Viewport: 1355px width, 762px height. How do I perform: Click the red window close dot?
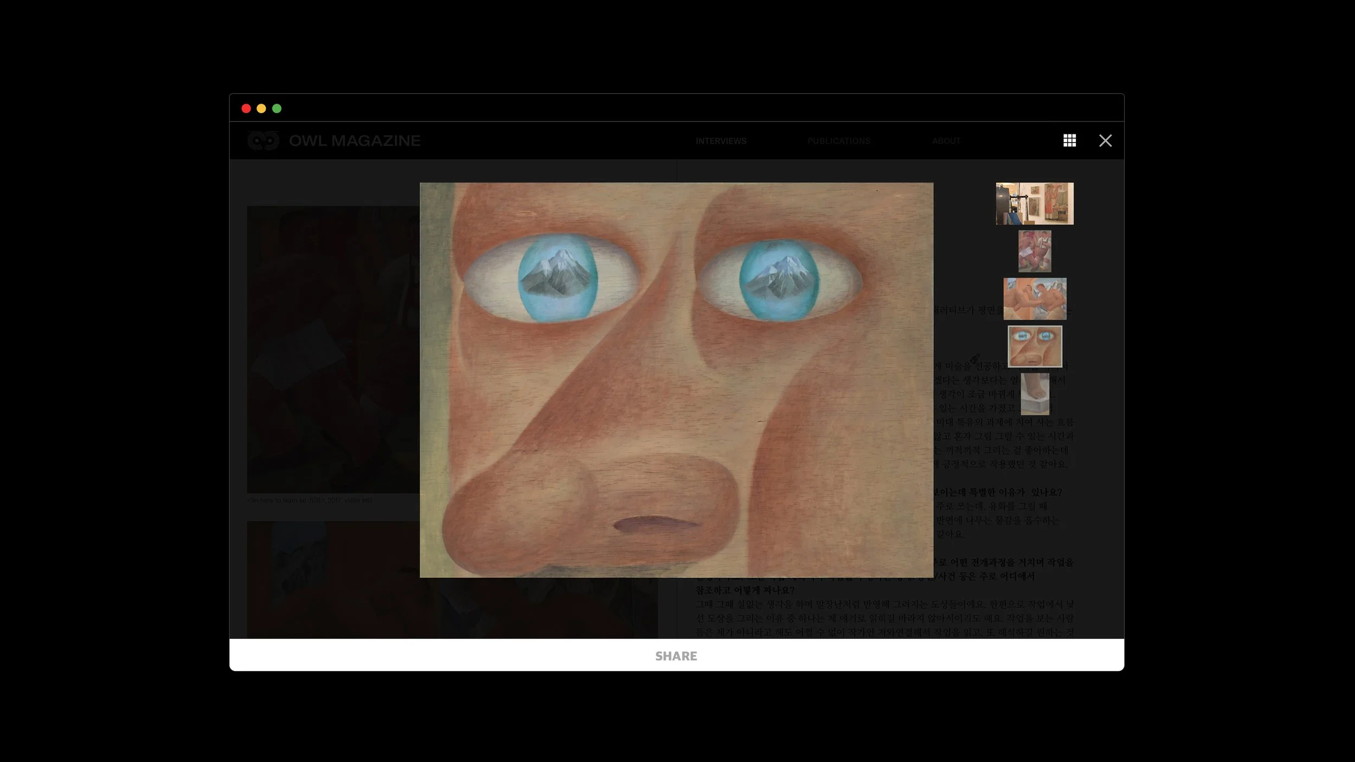[x=246, y=108]
